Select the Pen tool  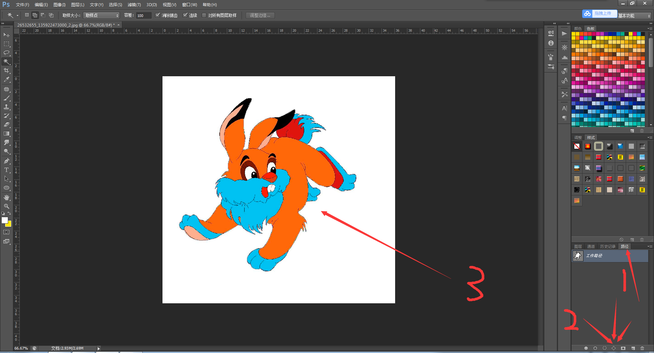click(6, 161)
